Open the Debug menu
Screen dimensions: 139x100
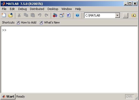(23, 9)
